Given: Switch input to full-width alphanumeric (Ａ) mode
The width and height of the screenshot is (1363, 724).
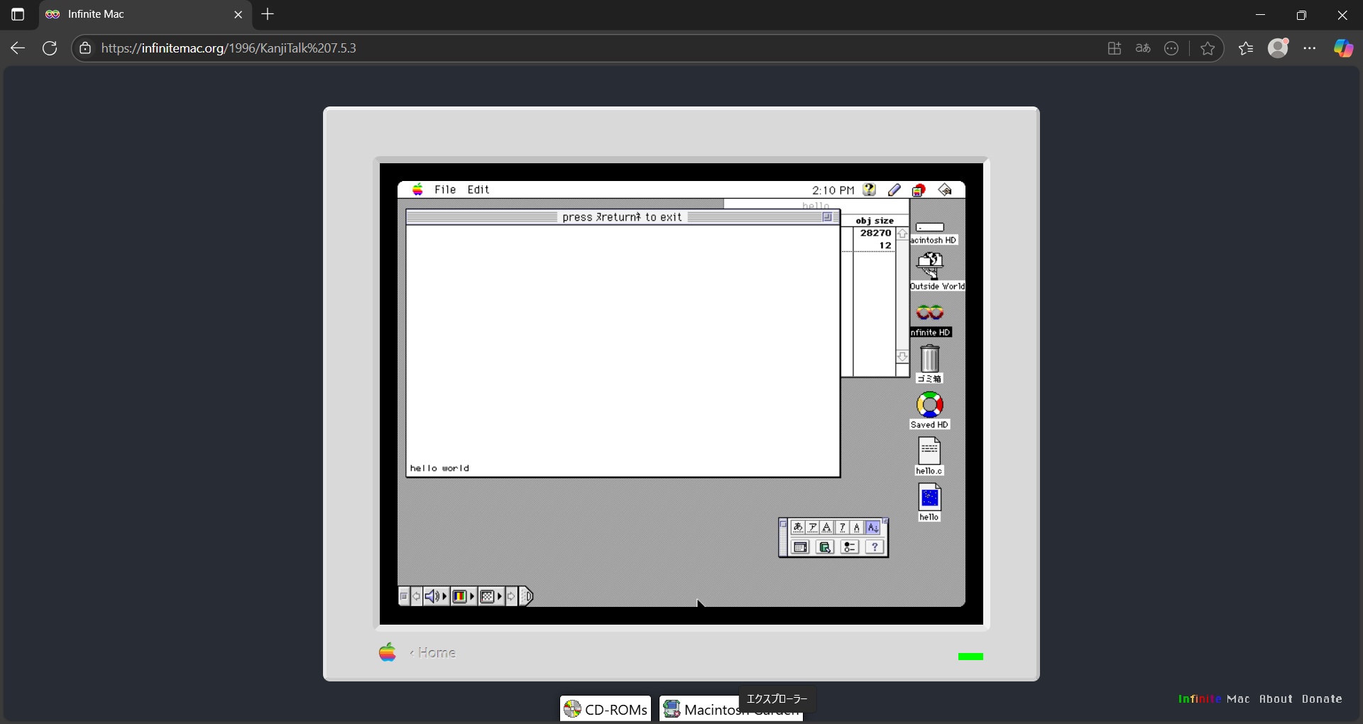Looking at the screenshot, I should [x=827, y=527].
